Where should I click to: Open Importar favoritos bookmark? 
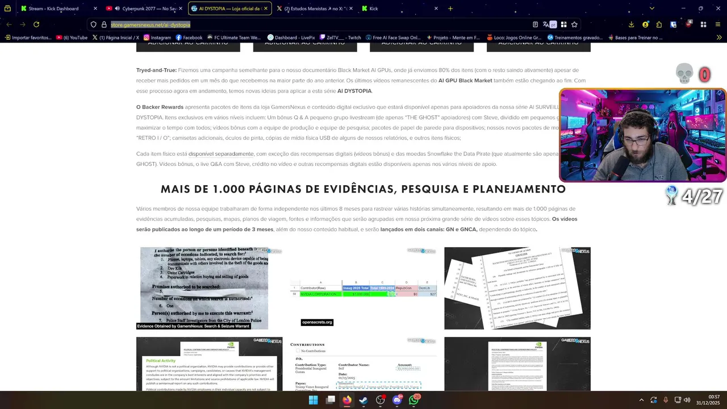point(28,37)
